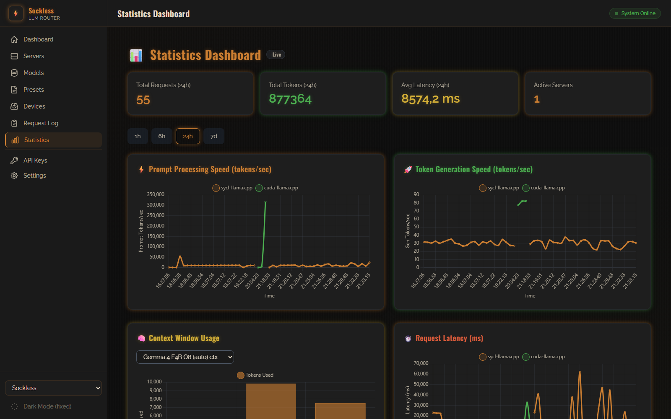Click the API Keys key icon
Screen dimensions: 671x419
pyautogui.click(x=14, y=160)
